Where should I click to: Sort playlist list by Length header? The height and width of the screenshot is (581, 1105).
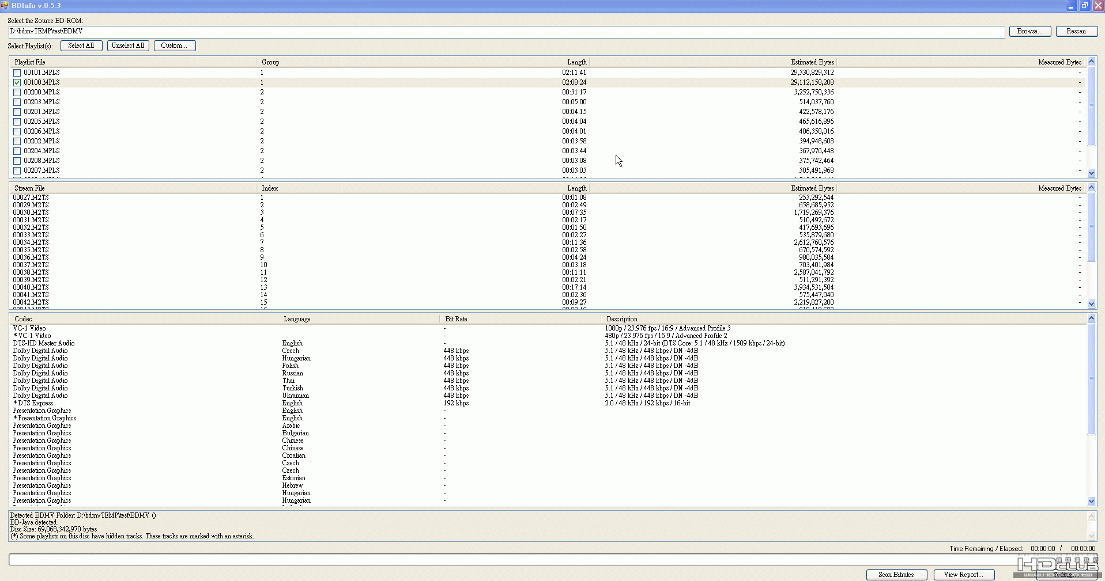(466, 62)
